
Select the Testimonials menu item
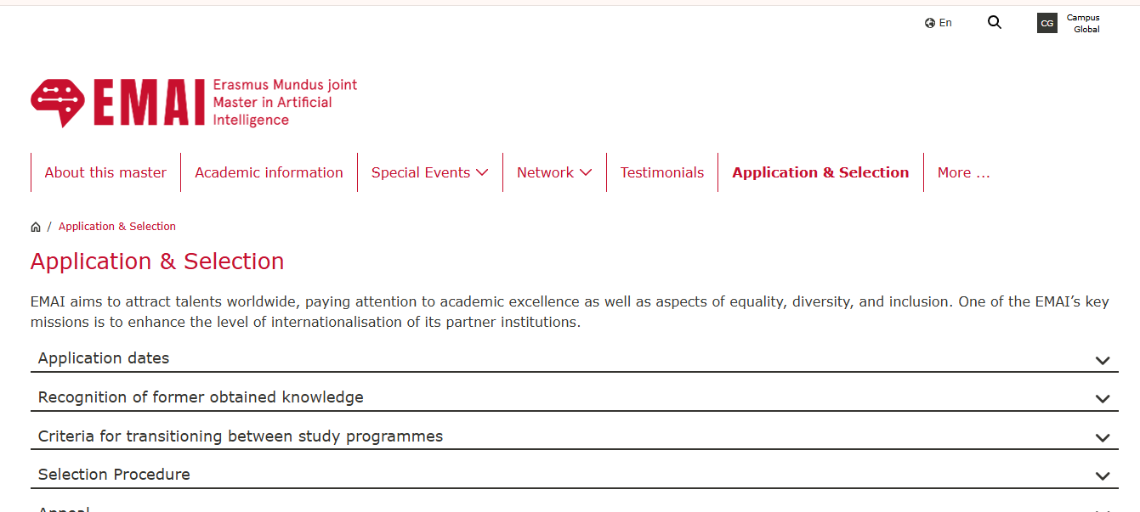tap(662, 172)
